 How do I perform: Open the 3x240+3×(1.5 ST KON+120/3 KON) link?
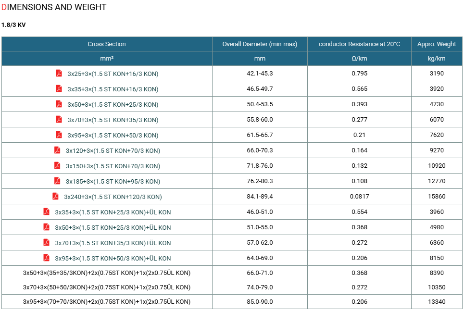[x=113, y=197]
